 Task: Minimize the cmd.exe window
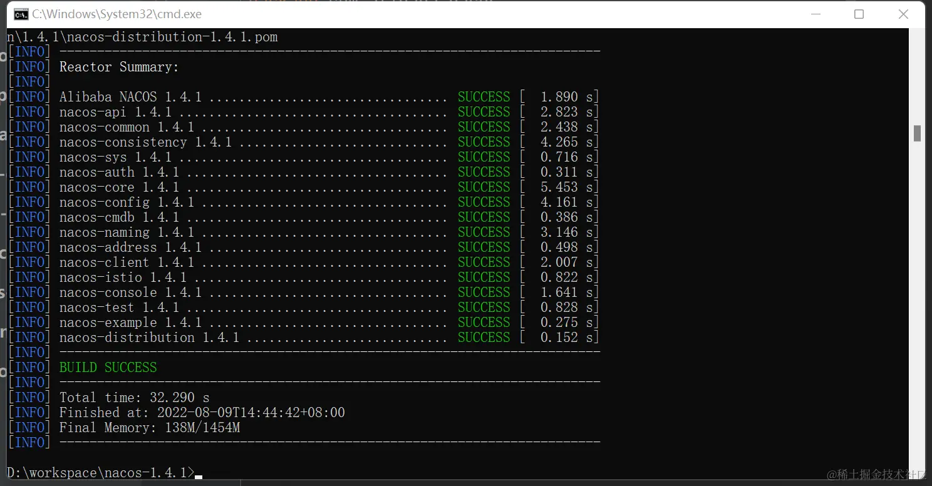pyautogui.click(x=815, y=14)
